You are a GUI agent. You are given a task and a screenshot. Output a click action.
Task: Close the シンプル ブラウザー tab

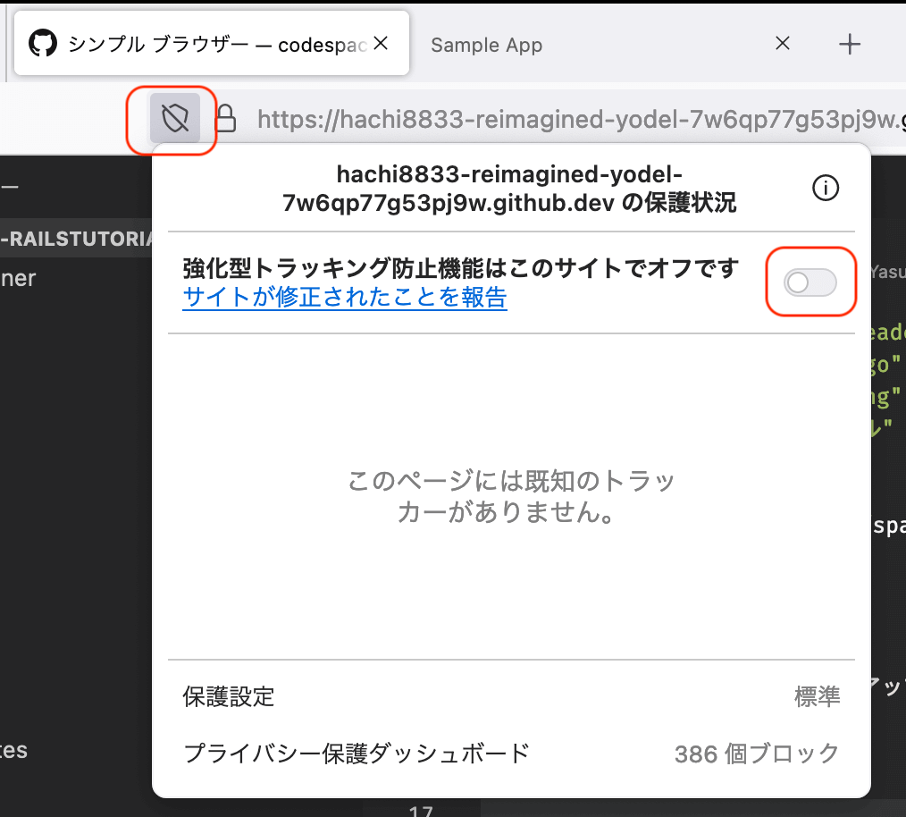pyautogui.click(x=381, y=43)
